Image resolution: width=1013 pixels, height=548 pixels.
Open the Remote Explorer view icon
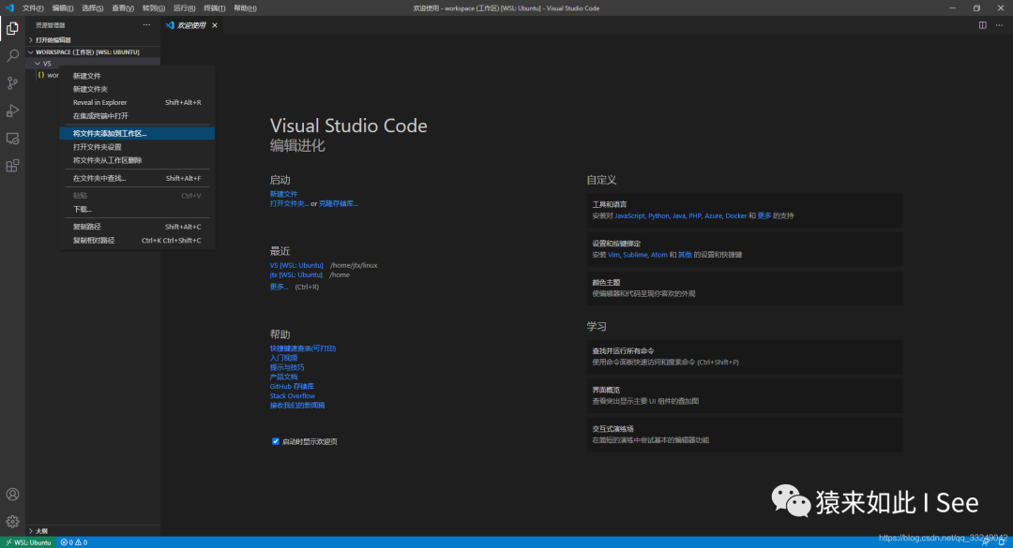[12, 138]
